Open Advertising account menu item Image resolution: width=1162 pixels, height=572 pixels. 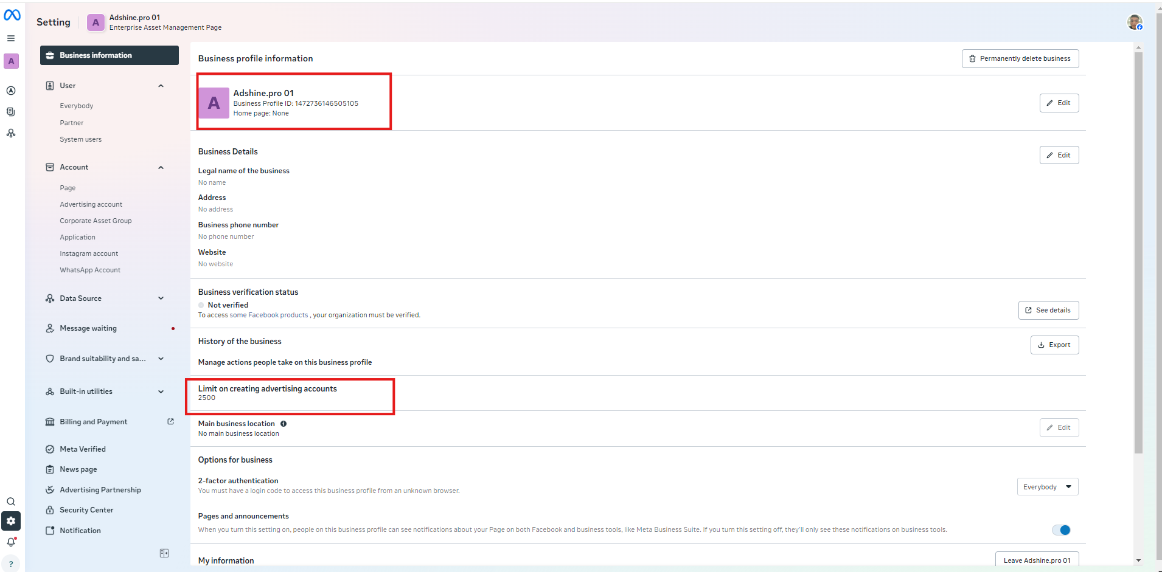[x=91, y=204]
